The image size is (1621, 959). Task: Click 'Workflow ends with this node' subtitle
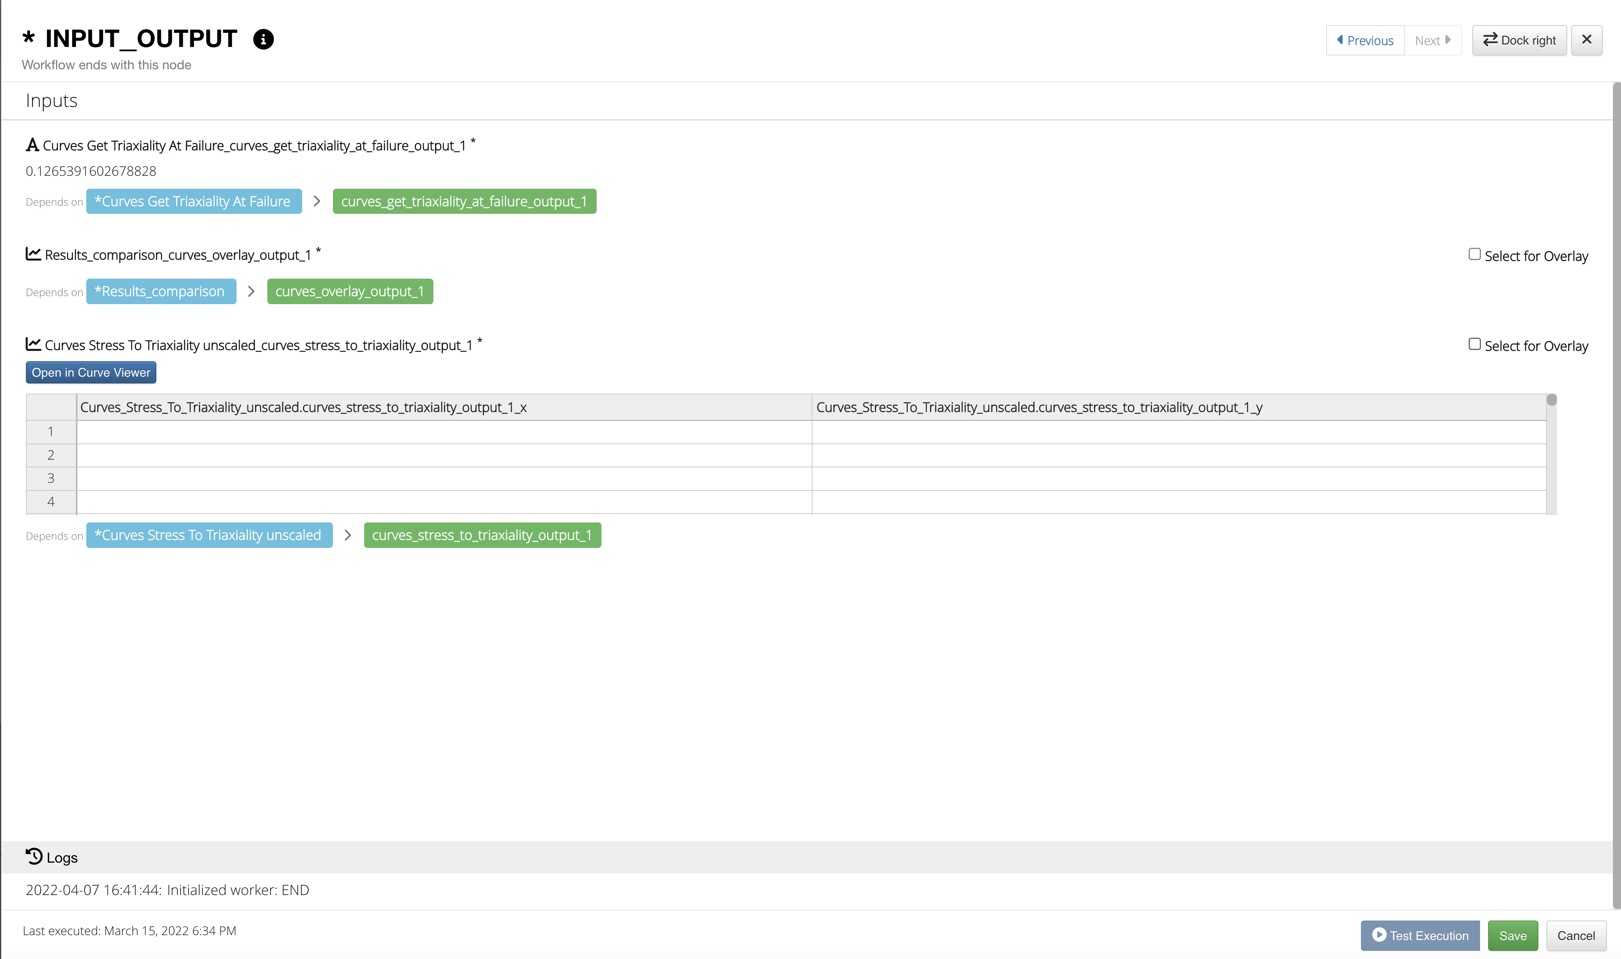click(107, 65)
